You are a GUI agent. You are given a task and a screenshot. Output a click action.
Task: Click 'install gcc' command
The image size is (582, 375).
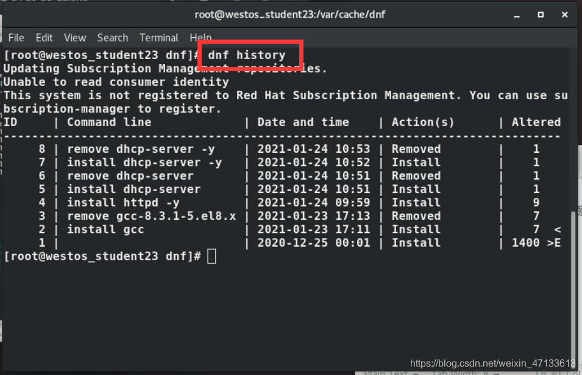[x=105, y=230]
